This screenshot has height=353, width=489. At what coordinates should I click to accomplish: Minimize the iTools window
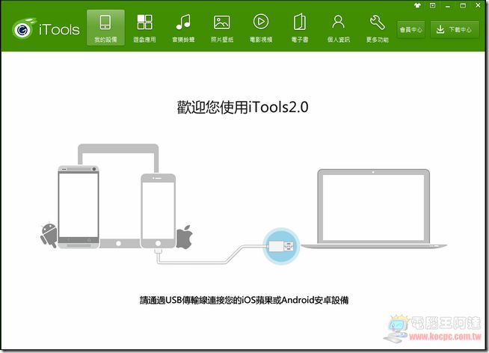click(x=448, y=6)
